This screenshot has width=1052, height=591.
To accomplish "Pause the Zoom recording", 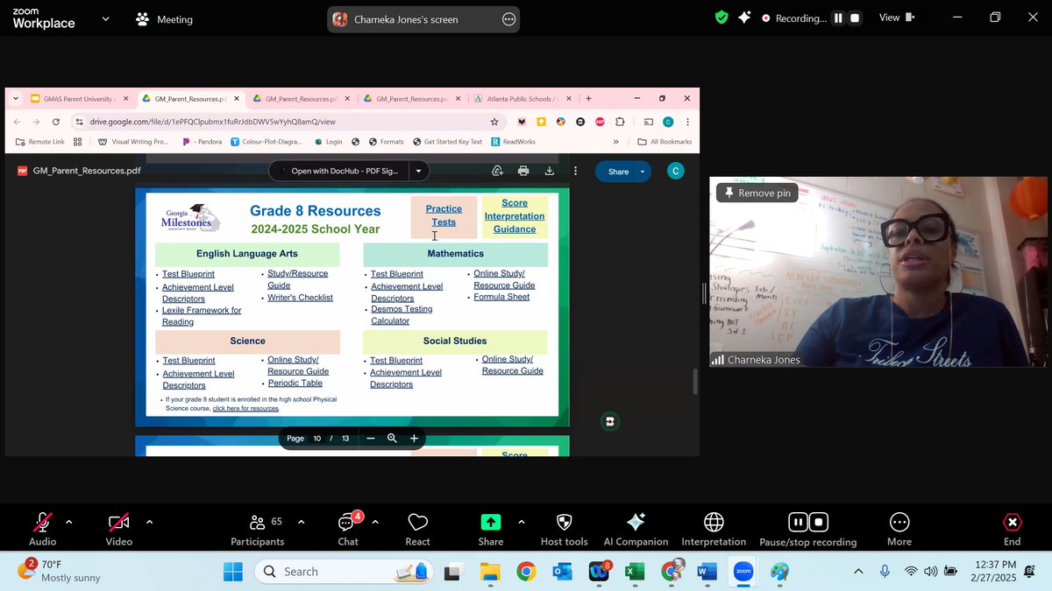I will [799, 521].
